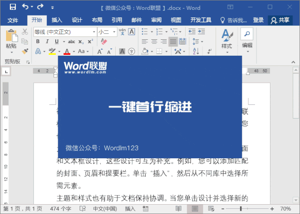Screen dimensions: 300x214
Task: Click the 登录 sign-in button
Action: click(258, 20)
